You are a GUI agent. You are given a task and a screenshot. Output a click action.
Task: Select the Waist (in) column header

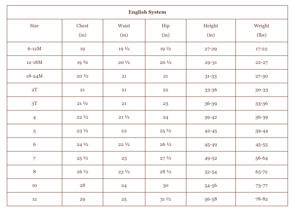pyautogui.click(x=124, y=30)
